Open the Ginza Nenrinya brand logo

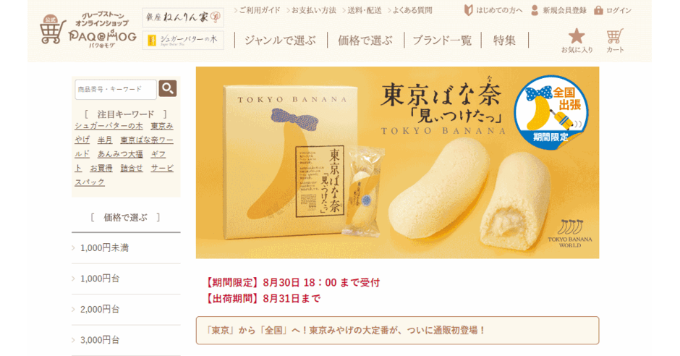tap(183, 17)
